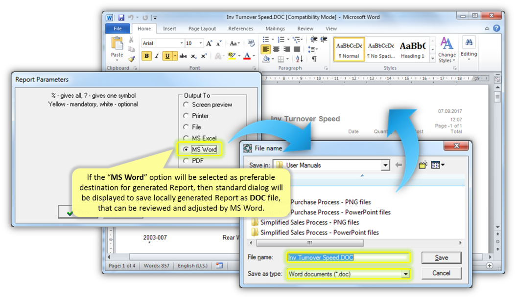Click the Increase Indent icon
This screenshot has height=299, width=516.
click(324, 40)
